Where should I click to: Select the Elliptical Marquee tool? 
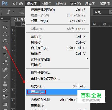5,34
